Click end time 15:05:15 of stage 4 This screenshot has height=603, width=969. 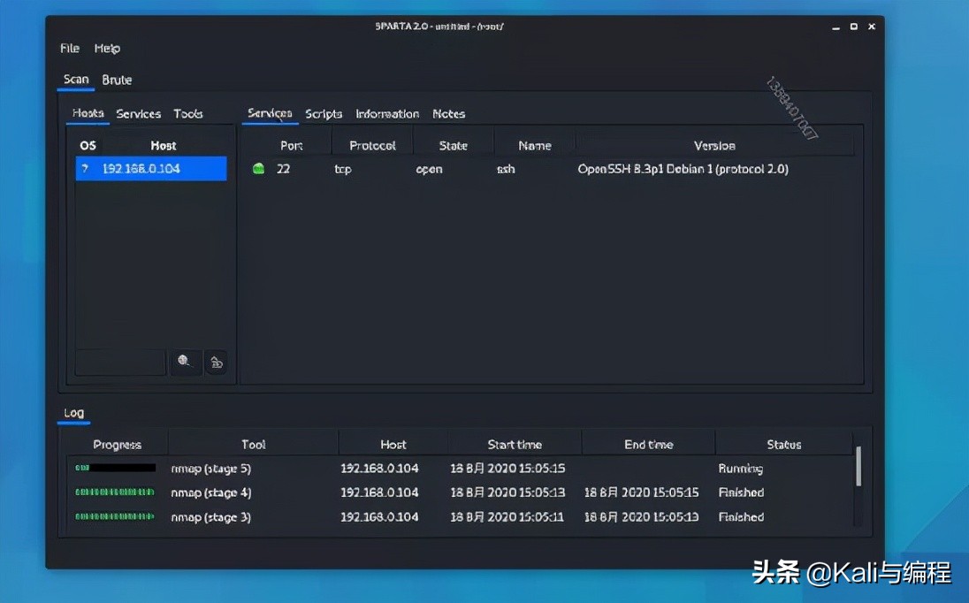tap(642, 492)
